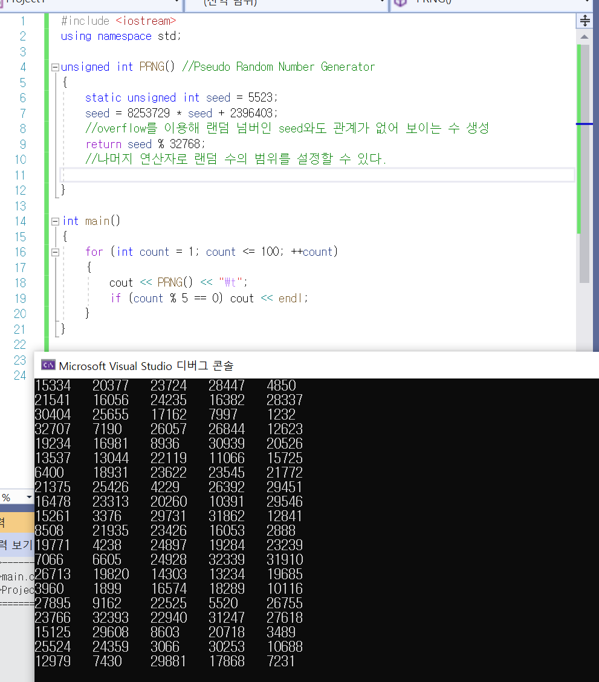Screen dimensions: 599x682
Task: Click 'using namespace std;' on line 2
Action: 120,36
